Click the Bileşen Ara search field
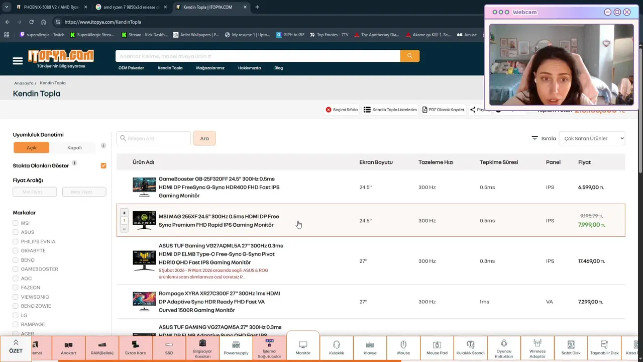The height and width of the screenshot is (362, 643). click(x=154, y=138)
